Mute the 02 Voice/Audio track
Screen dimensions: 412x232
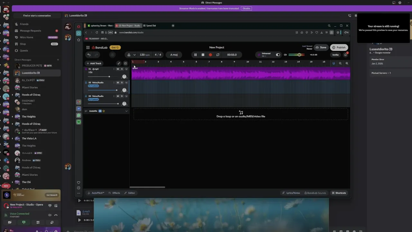click(118, 82)
